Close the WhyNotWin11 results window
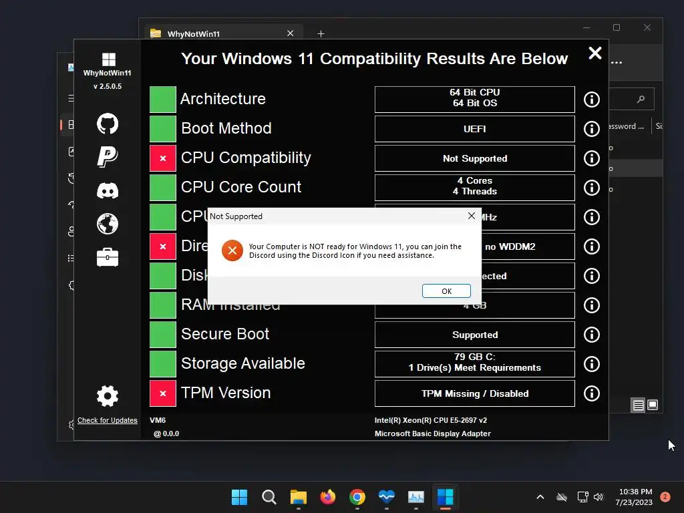The image size is (684, 513). click(x=595, y=53)
